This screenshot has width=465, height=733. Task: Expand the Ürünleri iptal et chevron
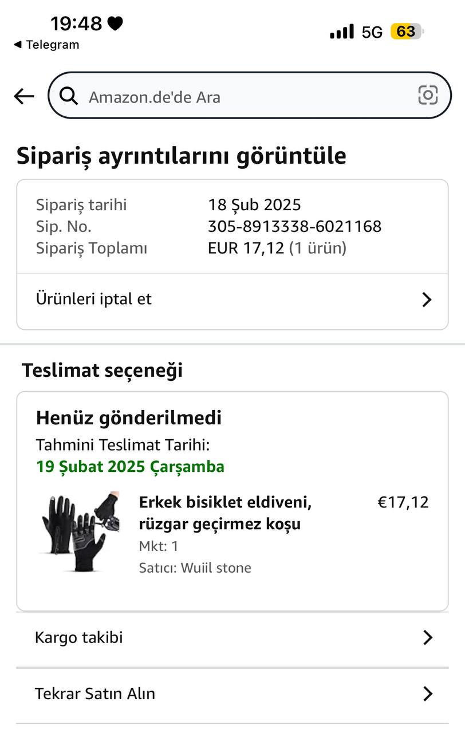427,299
